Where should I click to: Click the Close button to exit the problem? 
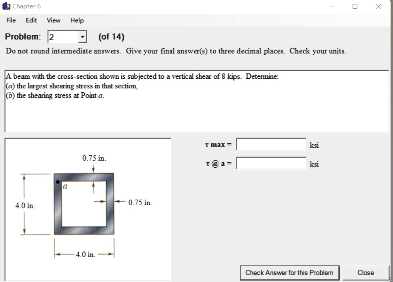click(x=365, y=272)
